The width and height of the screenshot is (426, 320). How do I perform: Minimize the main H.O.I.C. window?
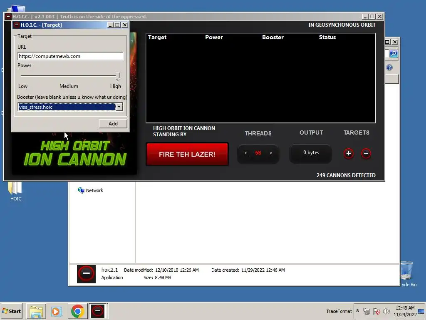[x=365, y=17]
